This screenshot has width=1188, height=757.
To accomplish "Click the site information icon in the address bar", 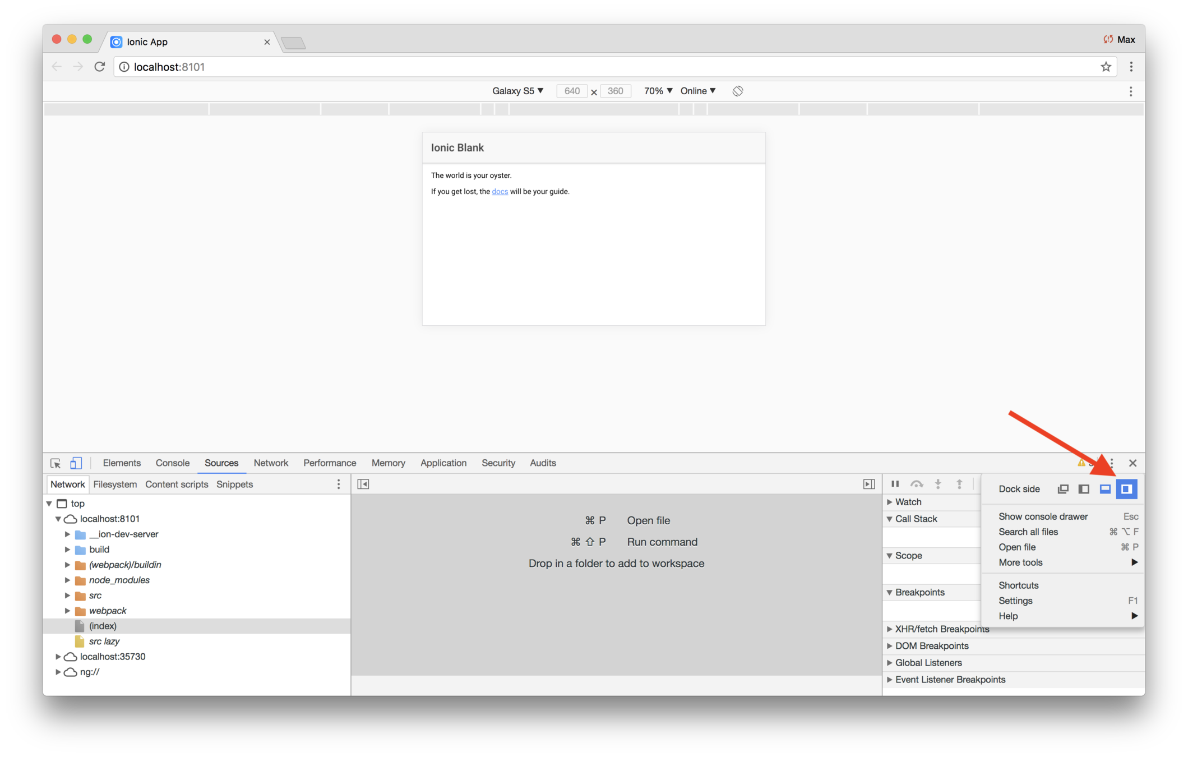I will (124, 67).
